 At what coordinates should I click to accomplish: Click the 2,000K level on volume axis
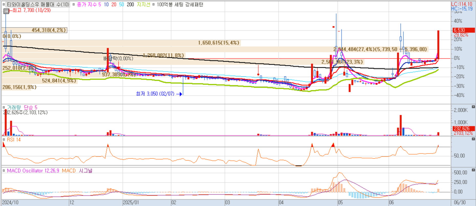coord(461,110)
